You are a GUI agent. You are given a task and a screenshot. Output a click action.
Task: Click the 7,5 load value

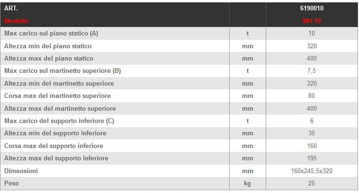point(312,71)
